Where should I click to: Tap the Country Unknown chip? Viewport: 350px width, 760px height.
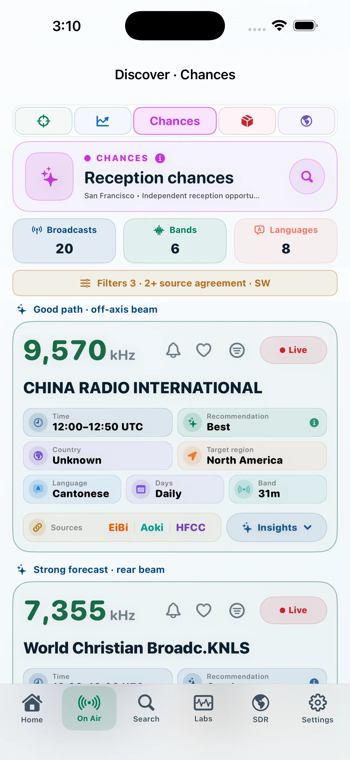coord(98,456)
